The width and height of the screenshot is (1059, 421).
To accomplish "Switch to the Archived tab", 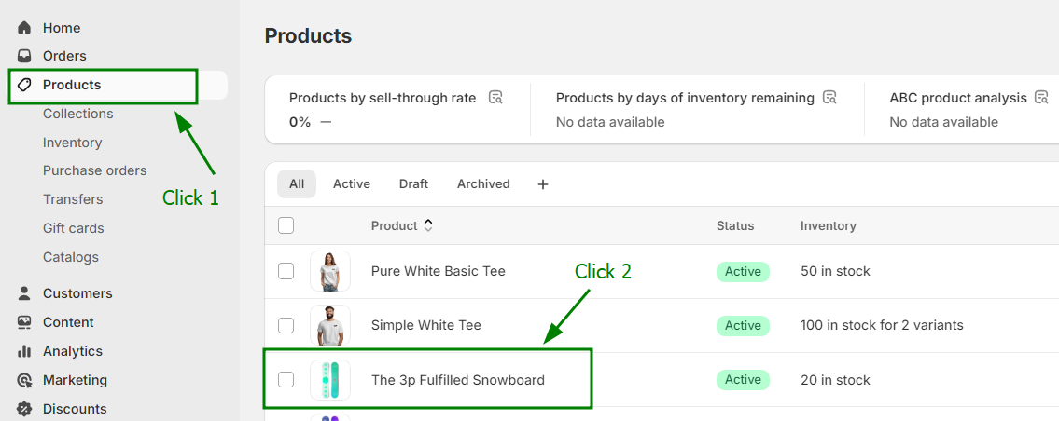I will coord(483,184).
